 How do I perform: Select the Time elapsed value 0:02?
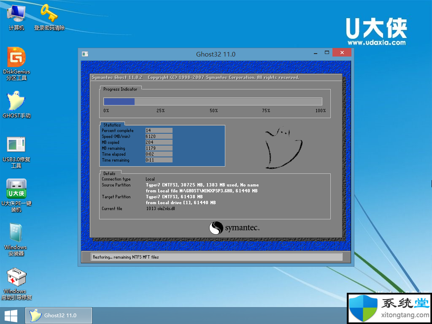point(159,154)
